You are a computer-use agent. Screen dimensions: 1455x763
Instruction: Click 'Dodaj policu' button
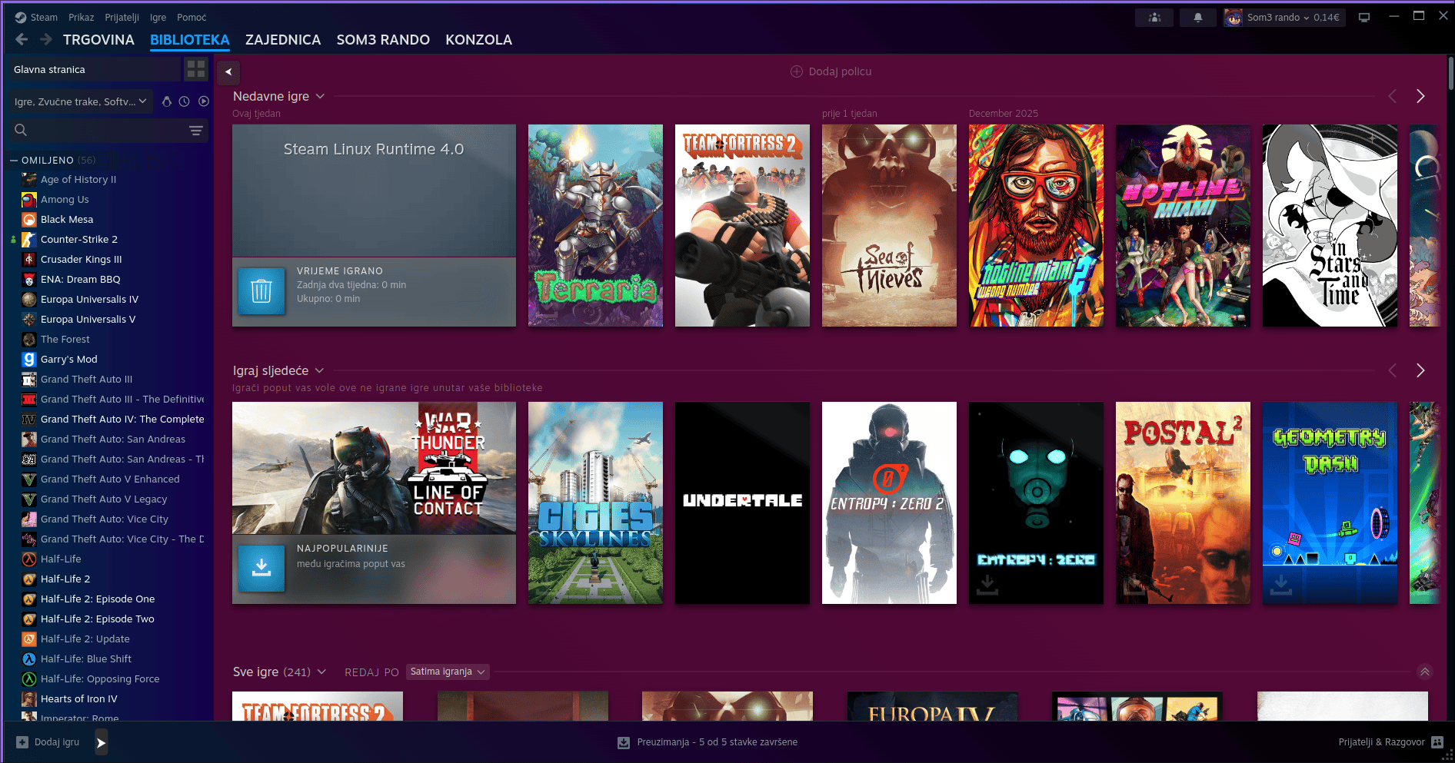pyautogui.click(x=831, y=71)
